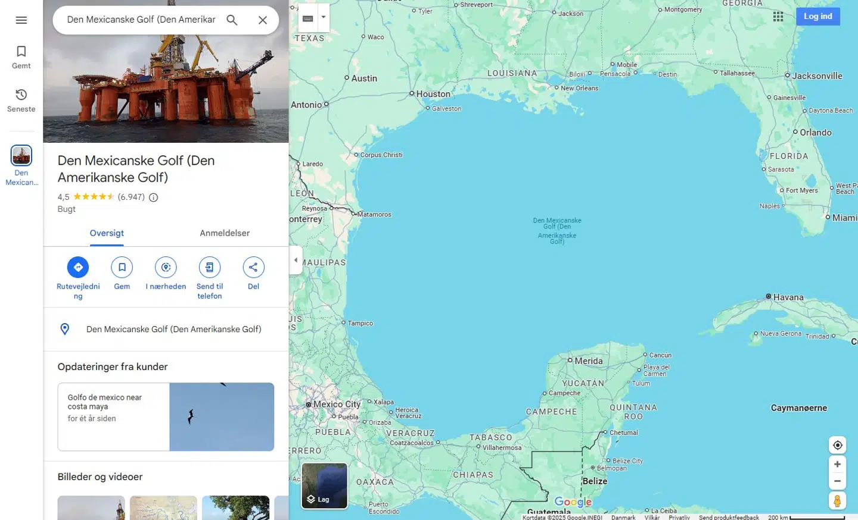Click the Rutevejledning directions button
The image size is (858, 520).
tap(78, 268)
